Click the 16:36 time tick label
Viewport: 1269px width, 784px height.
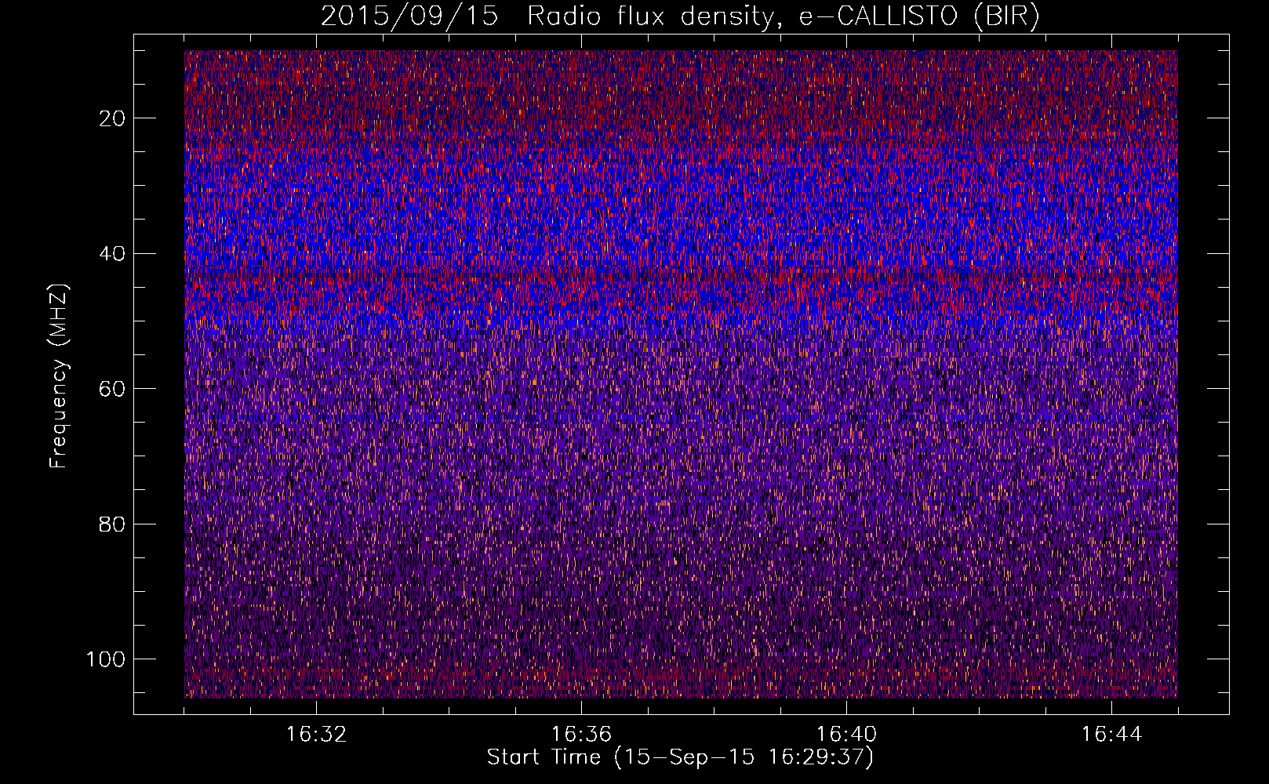[581, 735]
